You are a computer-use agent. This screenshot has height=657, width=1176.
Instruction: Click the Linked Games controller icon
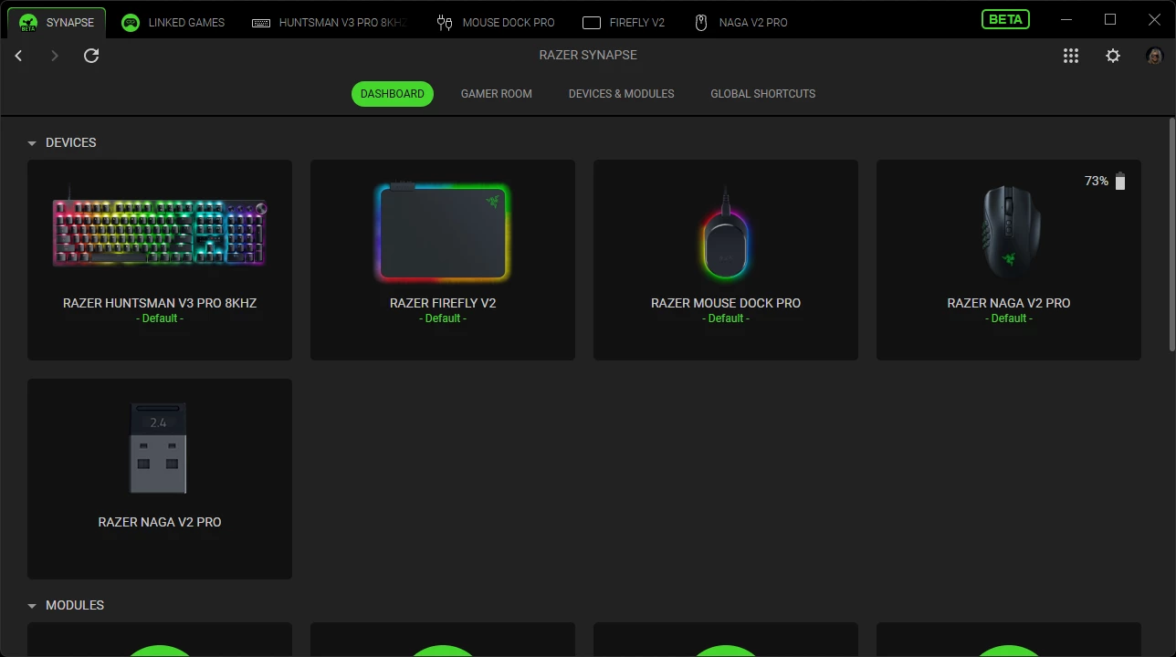[x=131, y=22]
